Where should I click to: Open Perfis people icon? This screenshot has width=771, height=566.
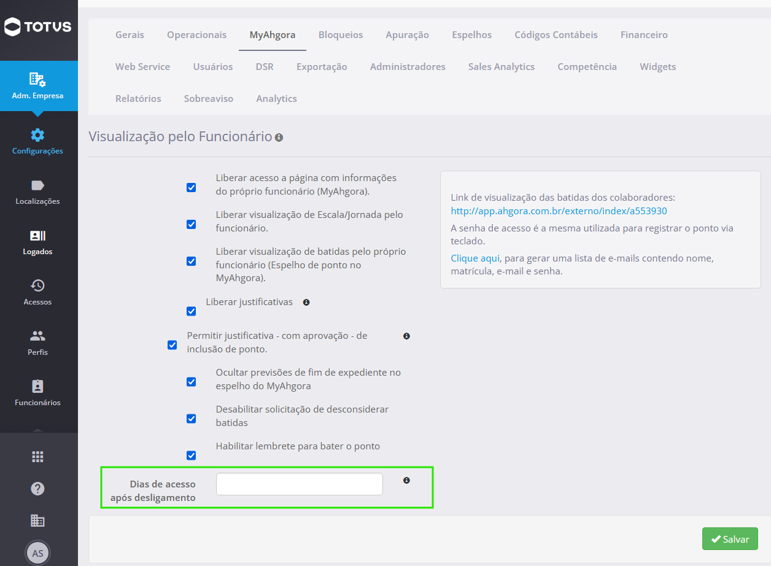click(x=37, y=336)
